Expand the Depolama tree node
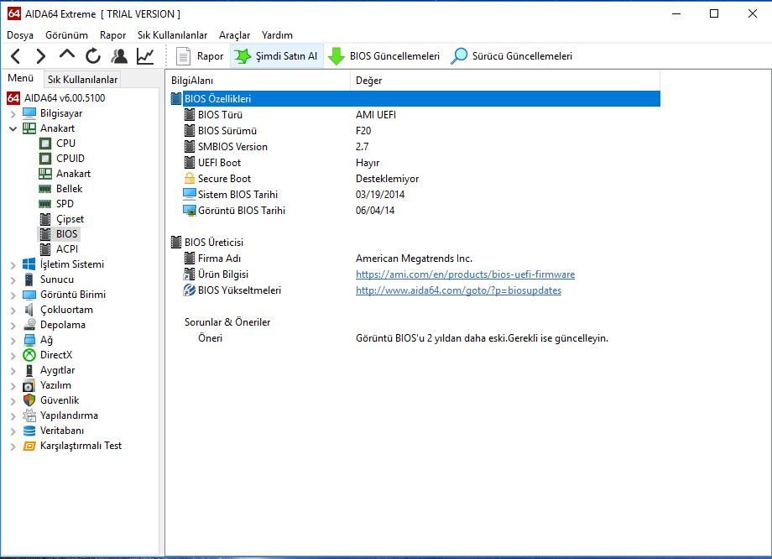This screenshot has height=559, width=772. click(13, 325)
